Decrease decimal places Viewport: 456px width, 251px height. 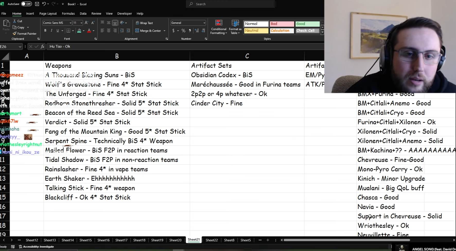(x=203, y=31)
